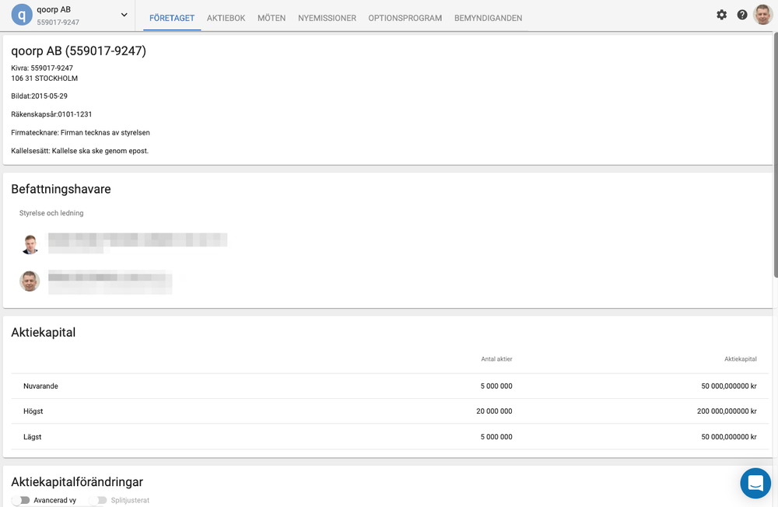Image resolution: width=778 pixels, height=507 pixels.
Task: Select second board member's photo
Action: [30, 281]
